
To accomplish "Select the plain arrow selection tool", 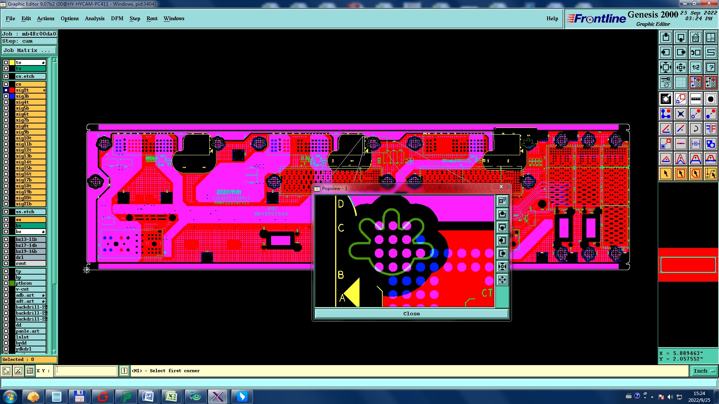I will pyautogui.click(x=666, y=174).
